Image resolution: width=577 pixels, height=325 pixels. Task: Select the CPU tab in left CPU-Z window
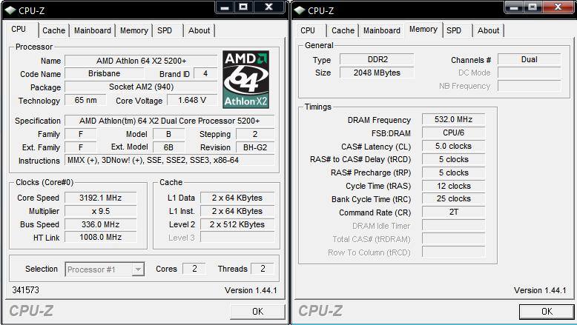pos(19,29)
